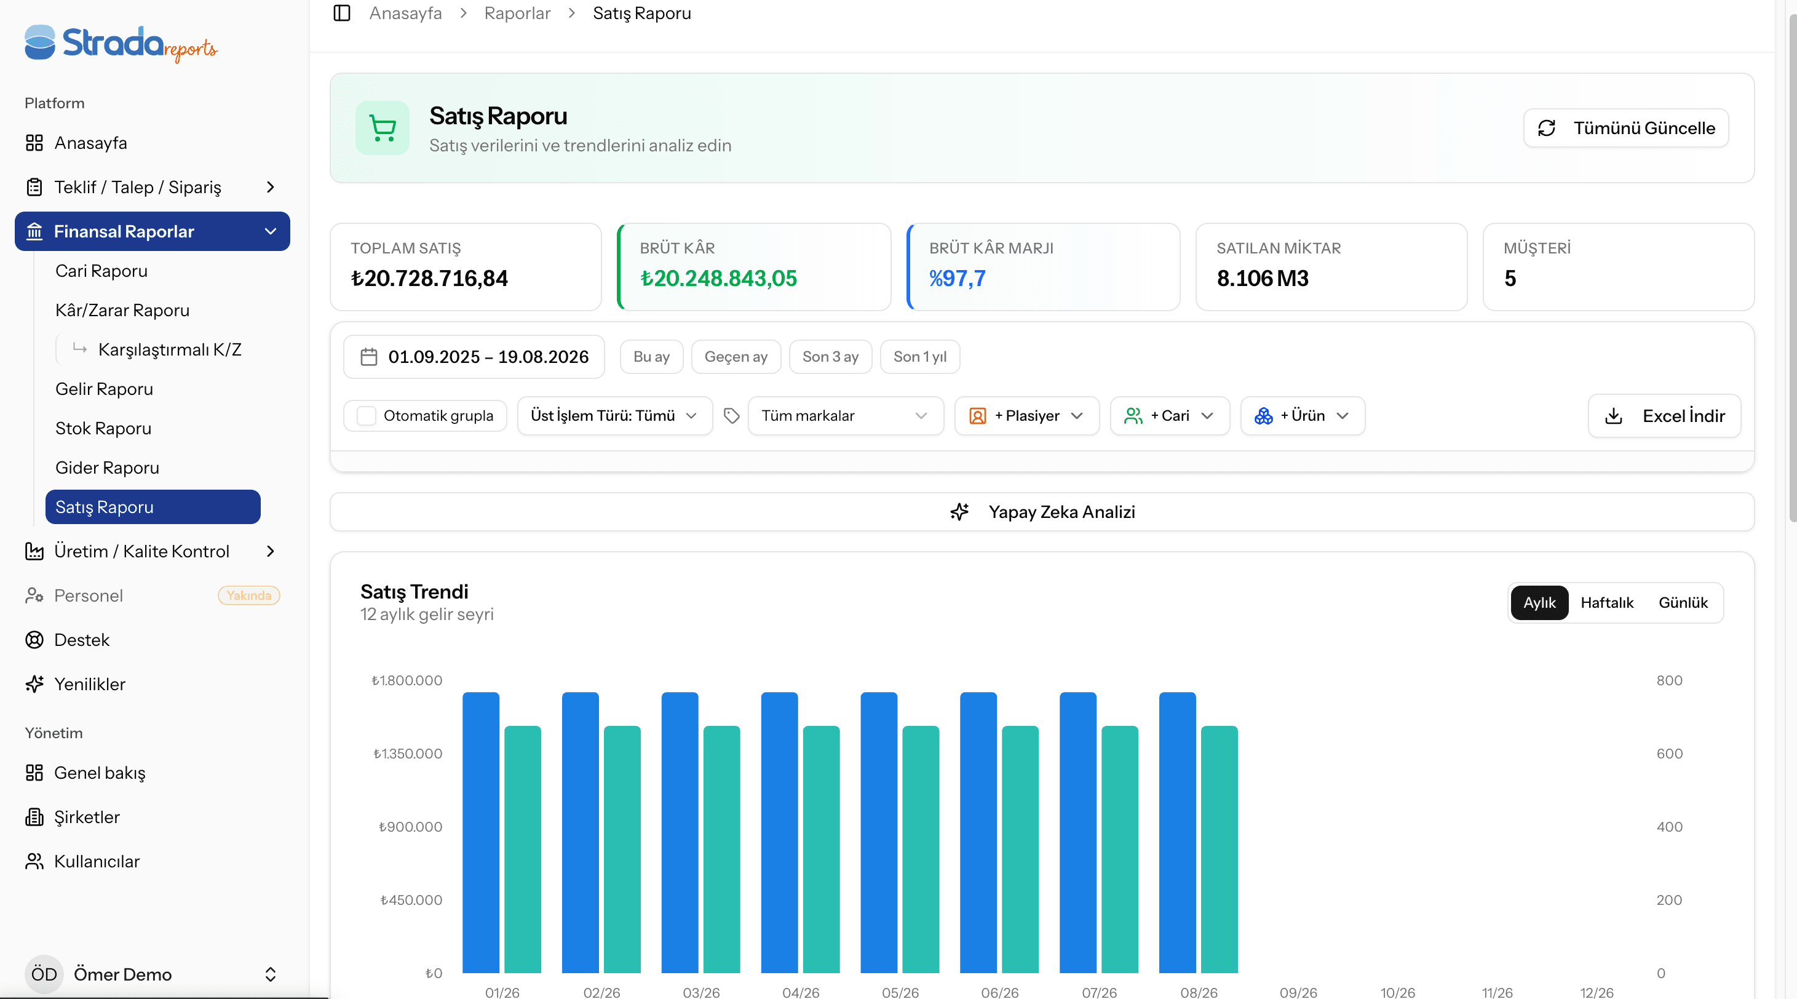Open Gider Raporu in the sidebar
Image resolution: width=1797 pixels, height=999 pixels.
[x=107, y=468]
